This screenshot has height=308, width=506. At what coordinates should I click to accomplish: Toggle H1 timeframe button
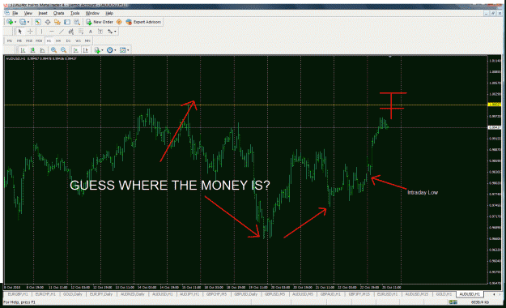point(49,41)
